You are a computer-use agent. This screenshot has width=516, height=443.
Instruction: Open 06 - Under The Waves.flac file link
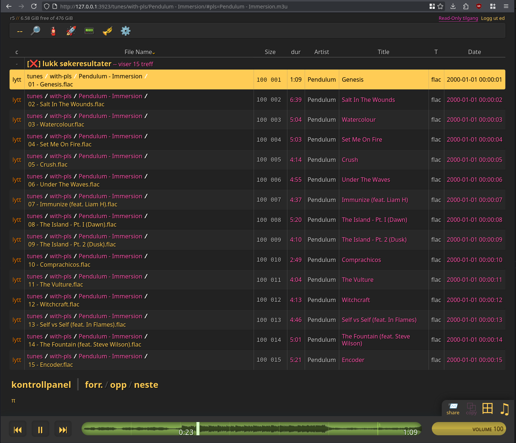pos(64,184)
